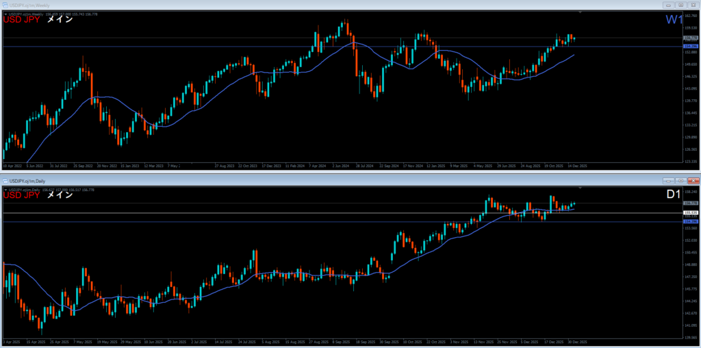The width and height of the screenshot is (701, 348).
Task: Select the red USD JPY label on Weekly chart
Action: [22, 20]
